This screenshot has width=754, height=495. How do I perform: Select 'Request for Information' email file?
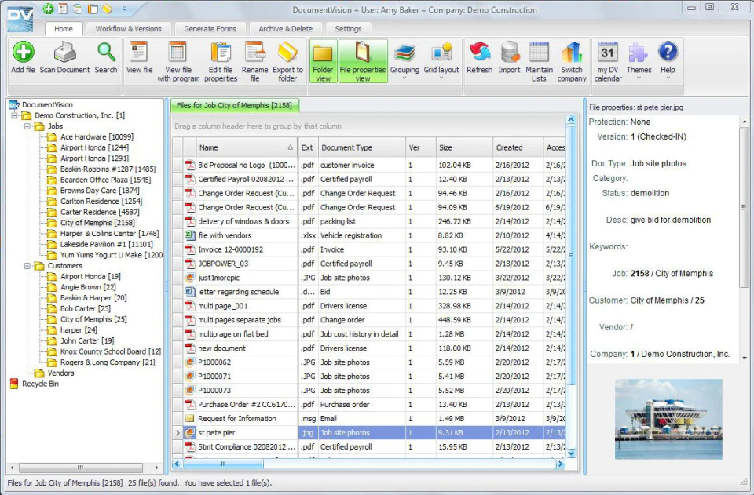coord(369,419)
